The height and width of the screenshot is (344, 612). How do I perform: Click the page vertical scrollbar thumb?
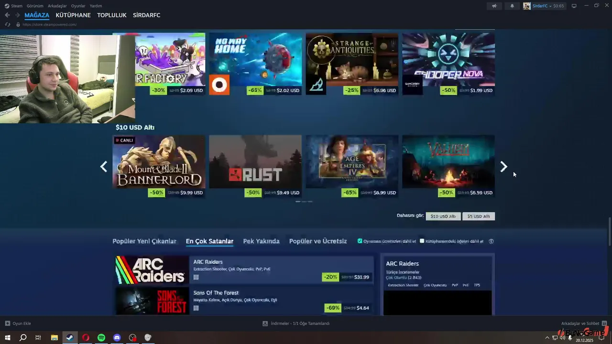[609, 232]
